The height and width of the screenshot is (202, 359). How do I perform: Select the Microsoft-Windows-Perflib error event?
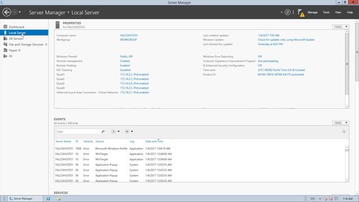tap(113, 148)
